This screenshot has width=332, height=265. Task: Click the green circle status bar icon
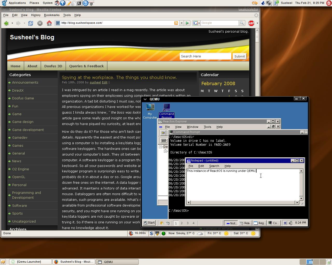click(x=163, y=233)
